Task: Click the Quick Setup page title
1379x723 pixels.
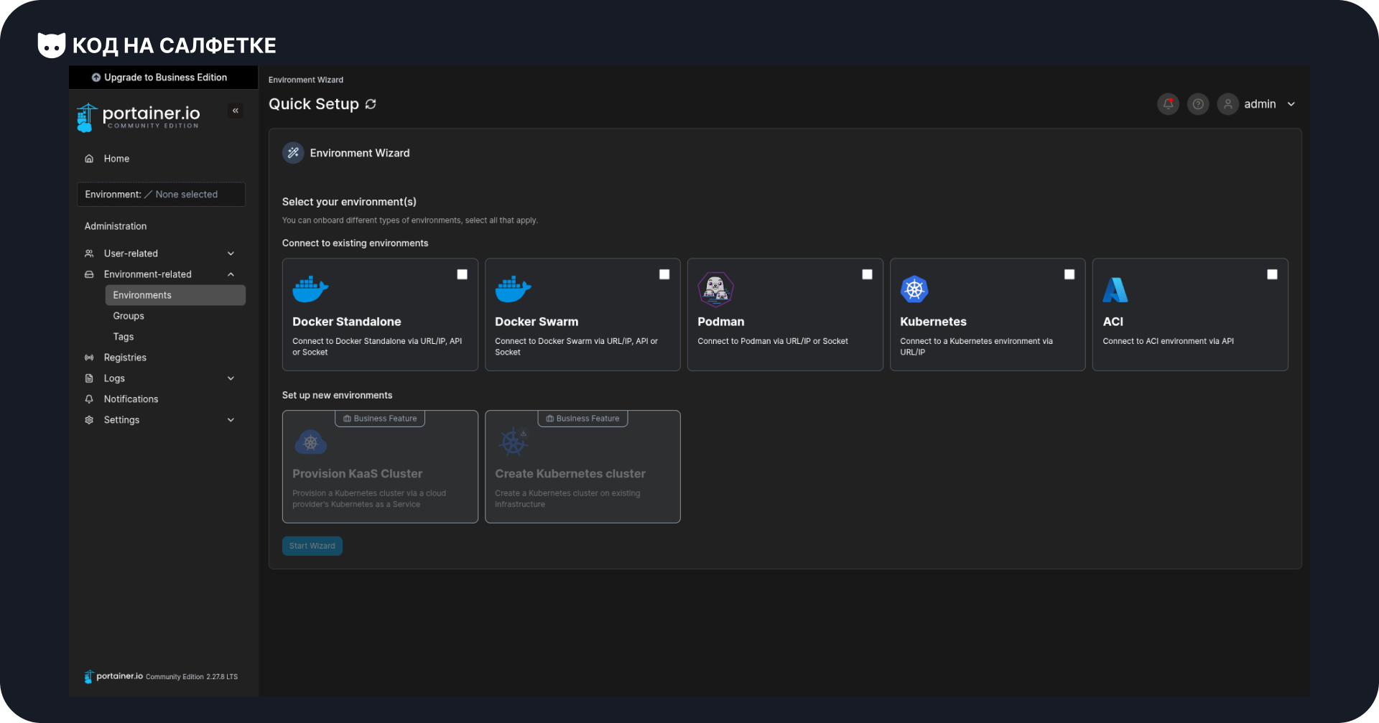Action: [x=314, y=104]
